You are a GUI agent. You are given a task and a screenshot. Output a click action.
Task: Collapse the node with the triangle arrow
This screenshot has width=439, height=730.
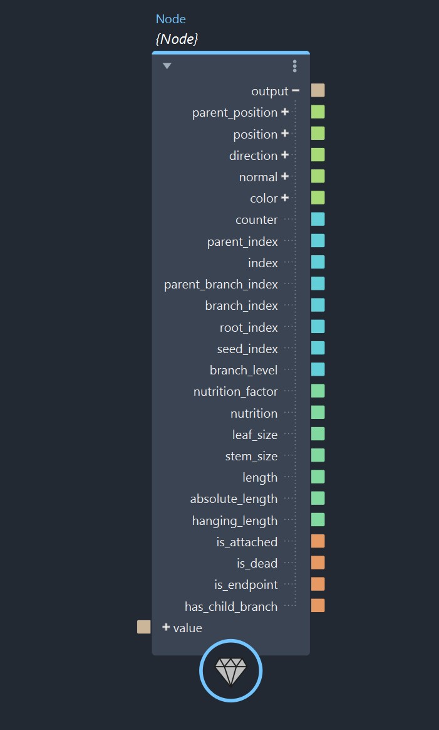pos(167,66)
